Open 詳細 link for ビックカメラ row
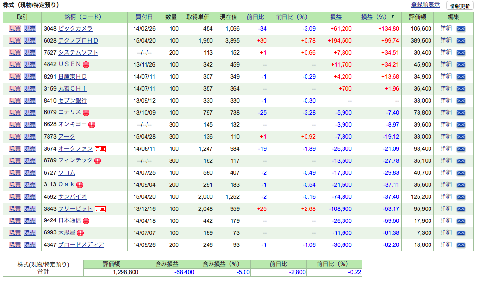This screenshot has width=479, height=281. pos(446,28)
